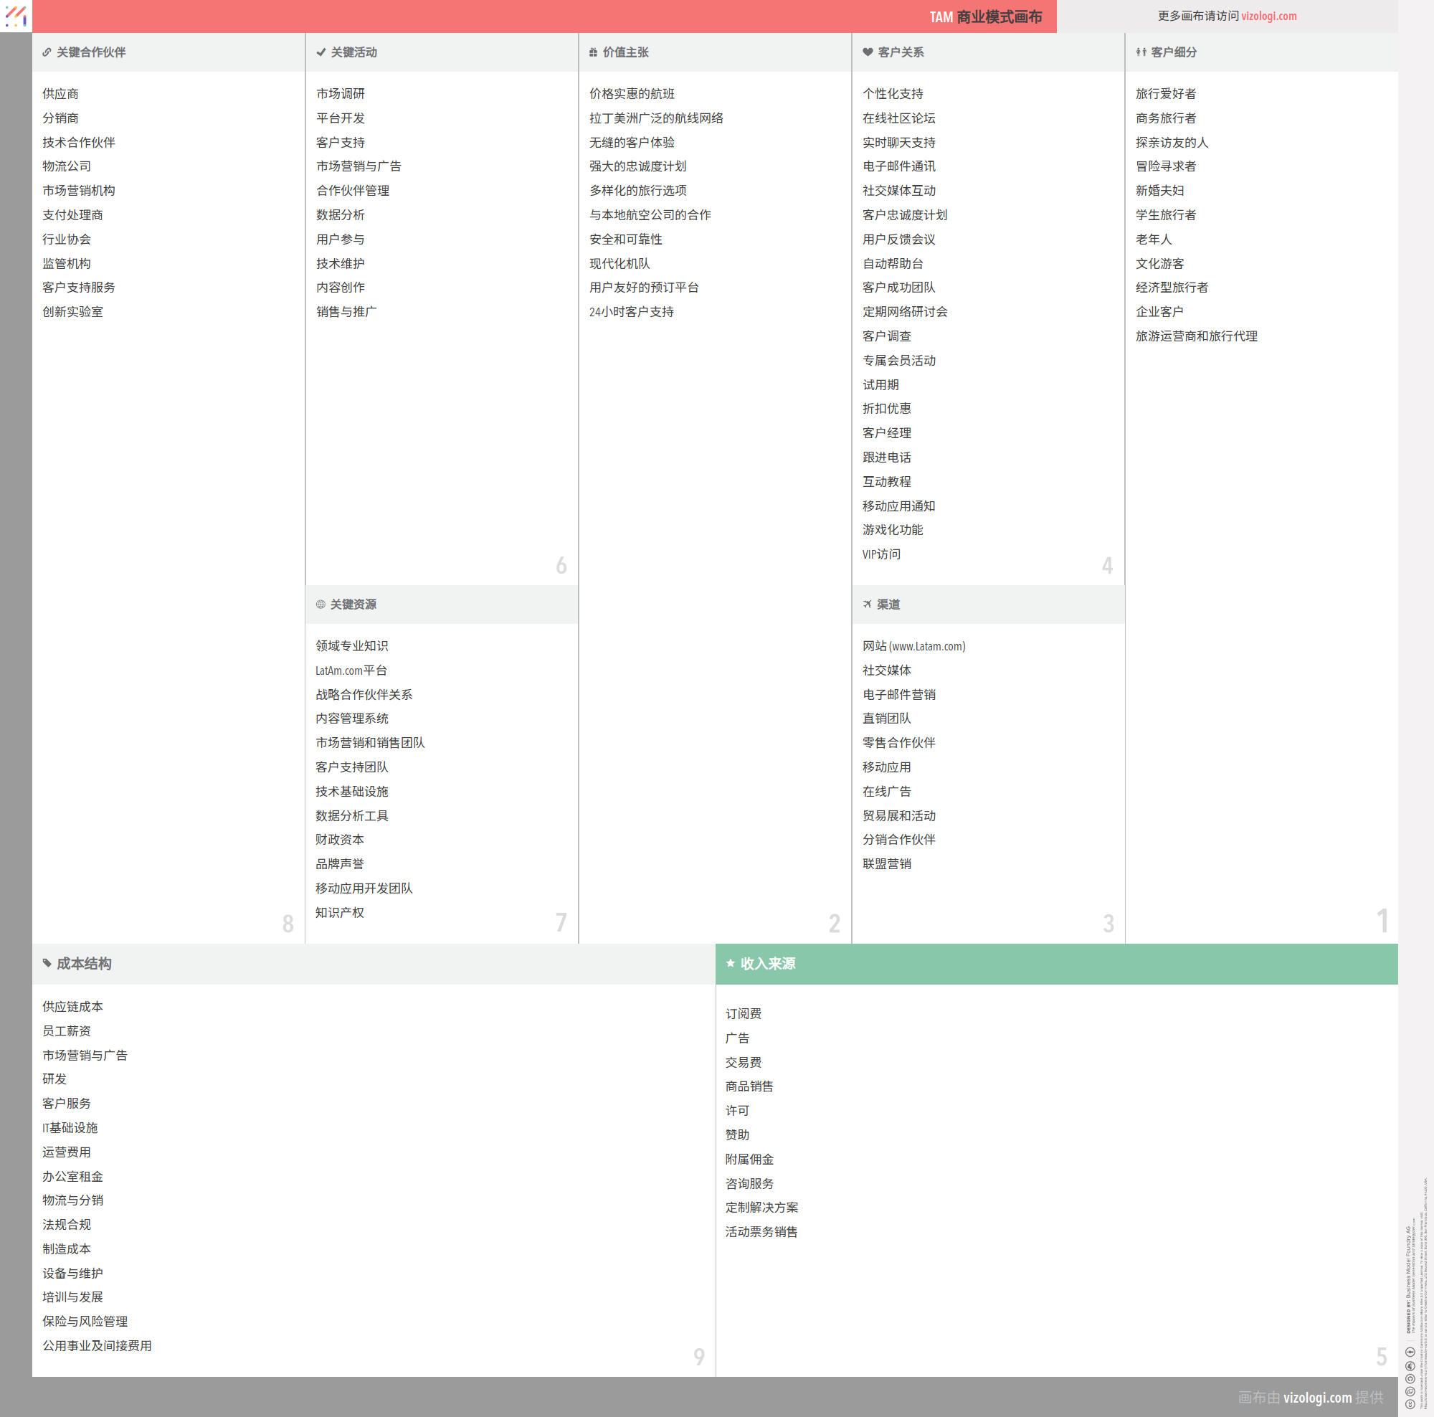Click the tag icon beside 成本结构
Image resolution: width=1434 pixels, height=1417 pixels.
tap(47, 964)
